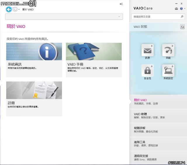Viewport: 187px width, 165px height.
Task: Click the grey forward navigation arrow
Action: [x=15, y=9]
